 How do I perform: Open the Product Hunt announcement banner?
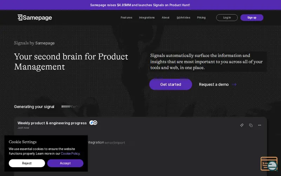point(140,5)
